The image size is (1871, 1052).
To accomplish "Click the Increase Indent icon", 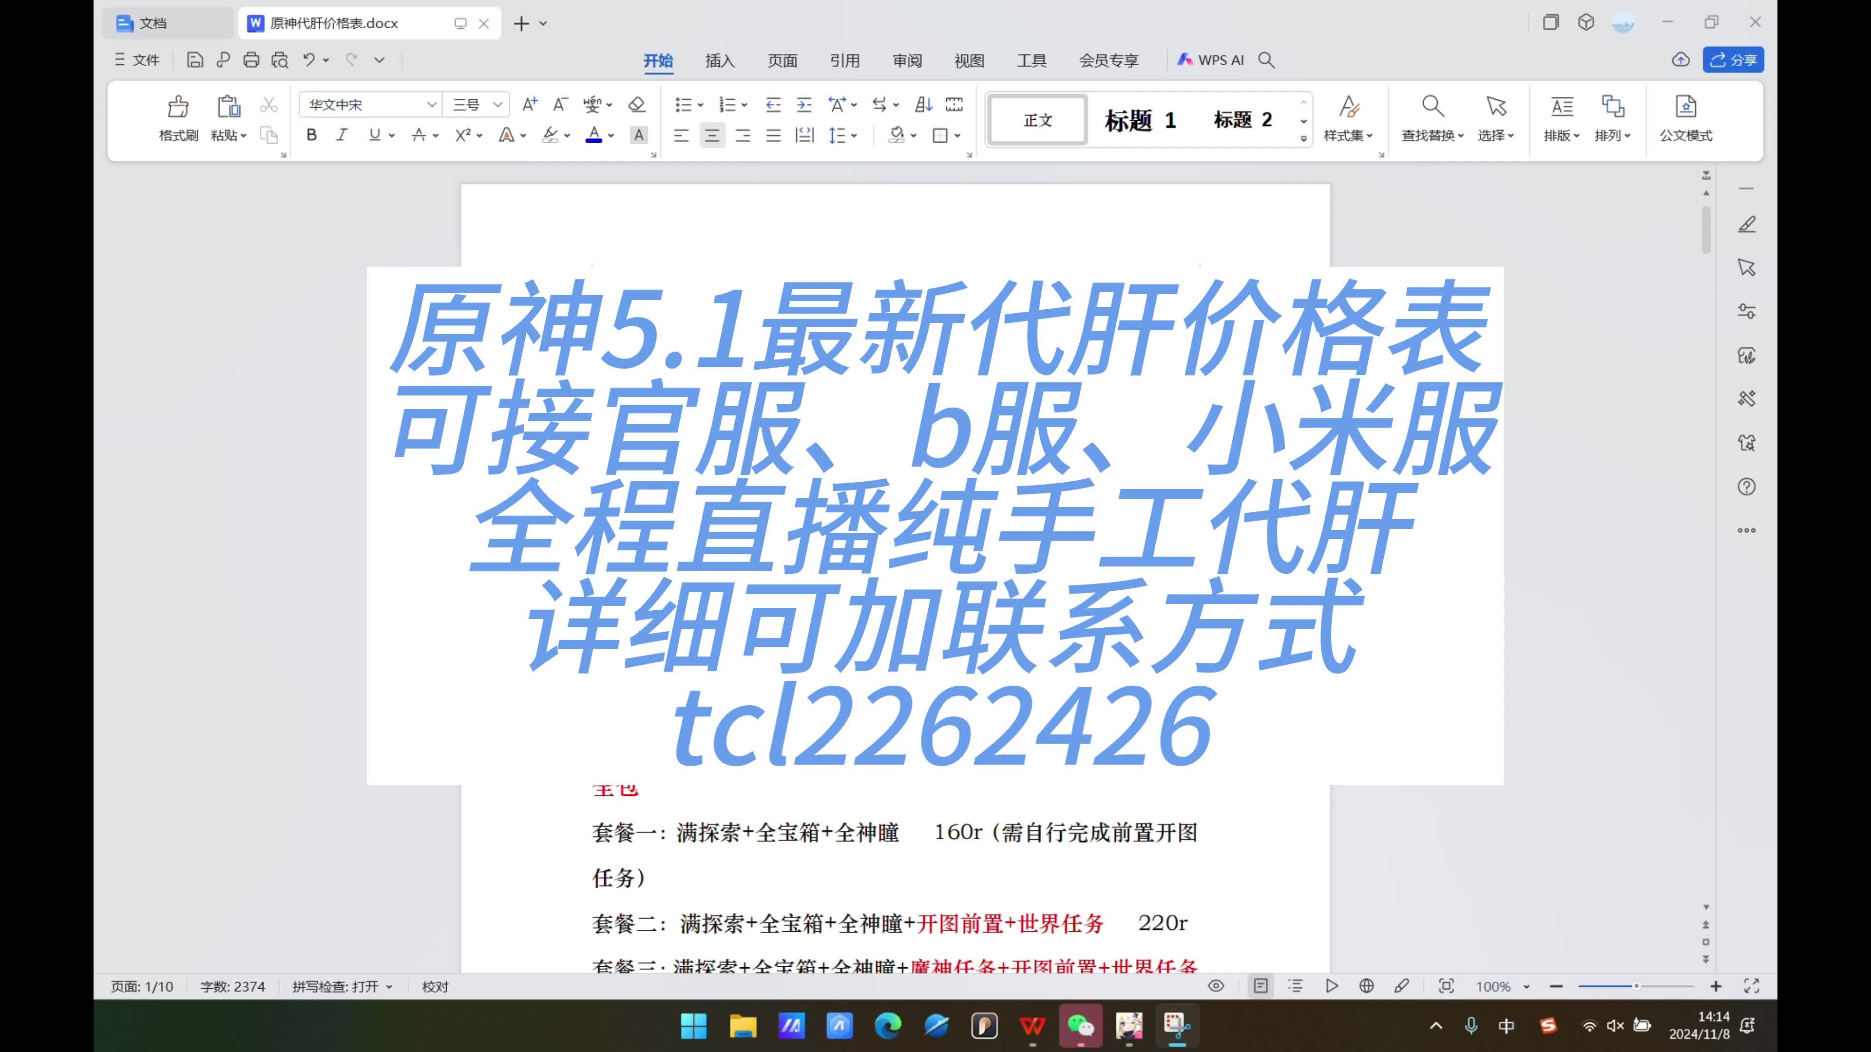I will (804, 105).
